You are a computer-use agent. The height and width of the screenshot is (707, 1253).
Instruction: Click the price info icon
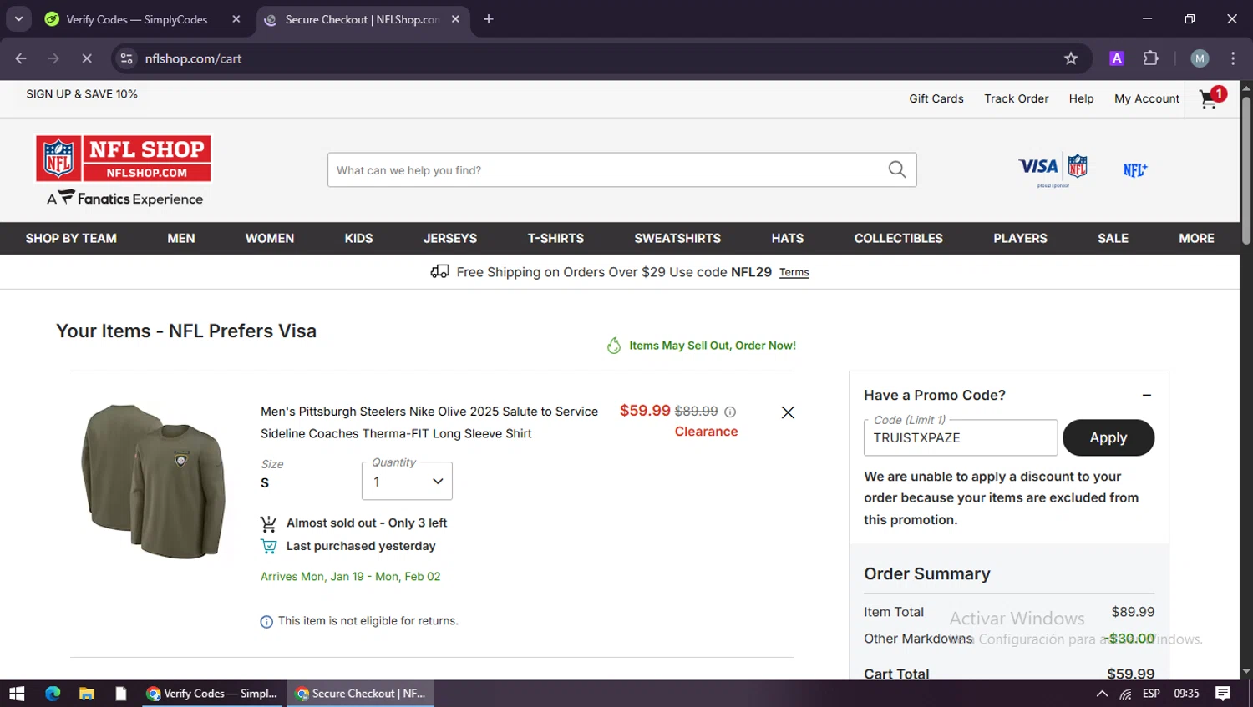[730, 412]
